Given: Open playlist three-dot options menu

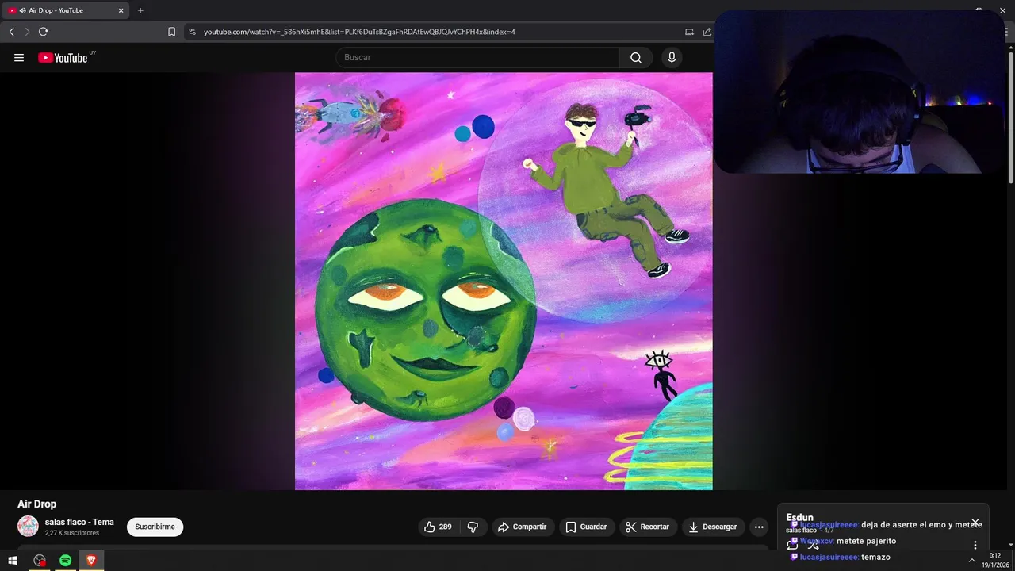Looking at the screenshot, I should pyautogui.click(x=975, y=545).
